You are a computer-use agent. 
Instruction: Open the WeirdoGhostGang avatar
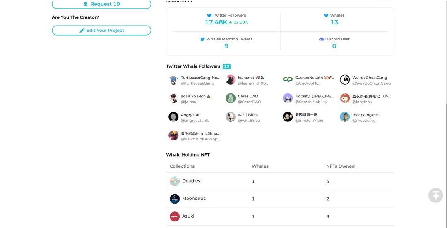click(x=345, y=80)
